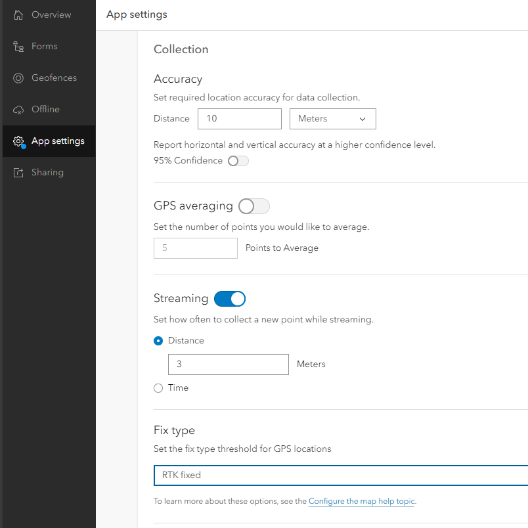Click the Offline sidebar item

(x=44, y=109)
